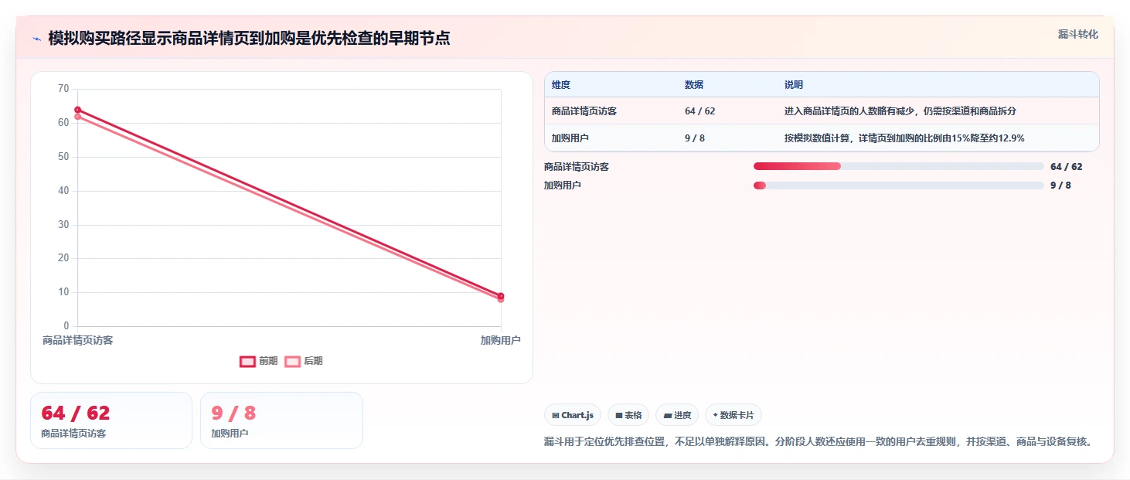Image resolution: width=1130 pixels, height=480 pixels.
Task: Click the 数据卡片 tag chip
Action: point(733,415)
